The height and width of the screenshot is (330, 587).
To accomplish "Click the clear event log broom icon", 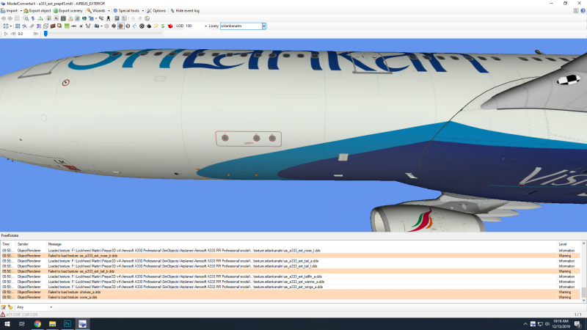I will [x=10, y=307].
